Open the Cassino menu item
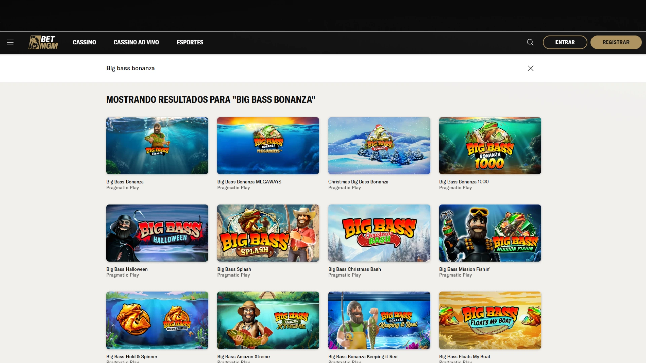 [84, 42]
